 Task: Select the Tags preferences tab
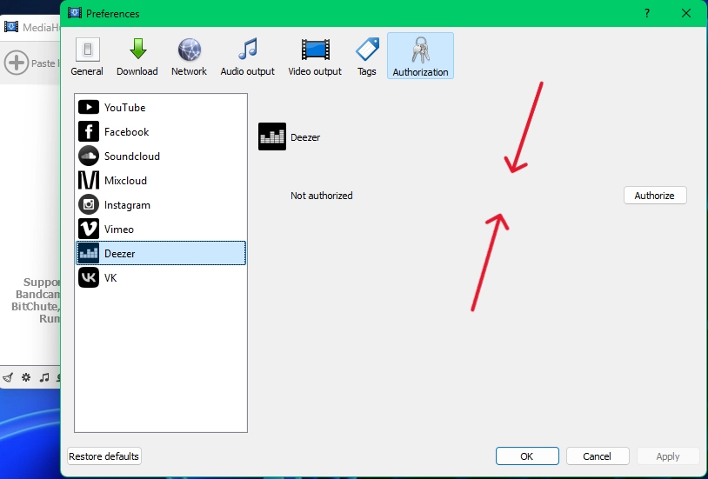coord(367,57)
